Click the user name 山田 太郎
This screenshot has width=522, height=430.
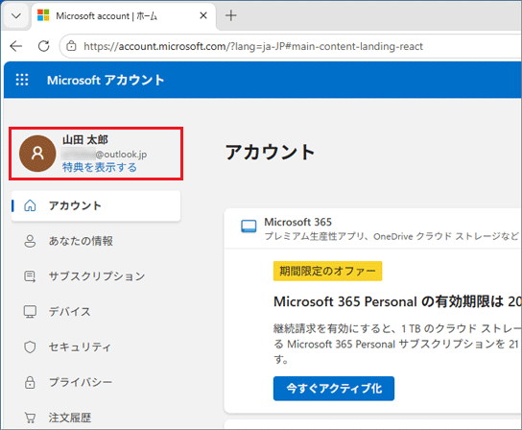pos(85,140)
